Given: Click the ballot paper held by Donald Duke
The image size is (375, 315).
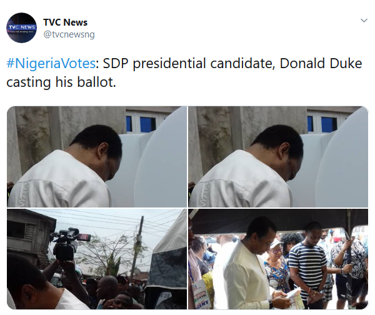Looking at the screenshot, I should tap(294, 296).
